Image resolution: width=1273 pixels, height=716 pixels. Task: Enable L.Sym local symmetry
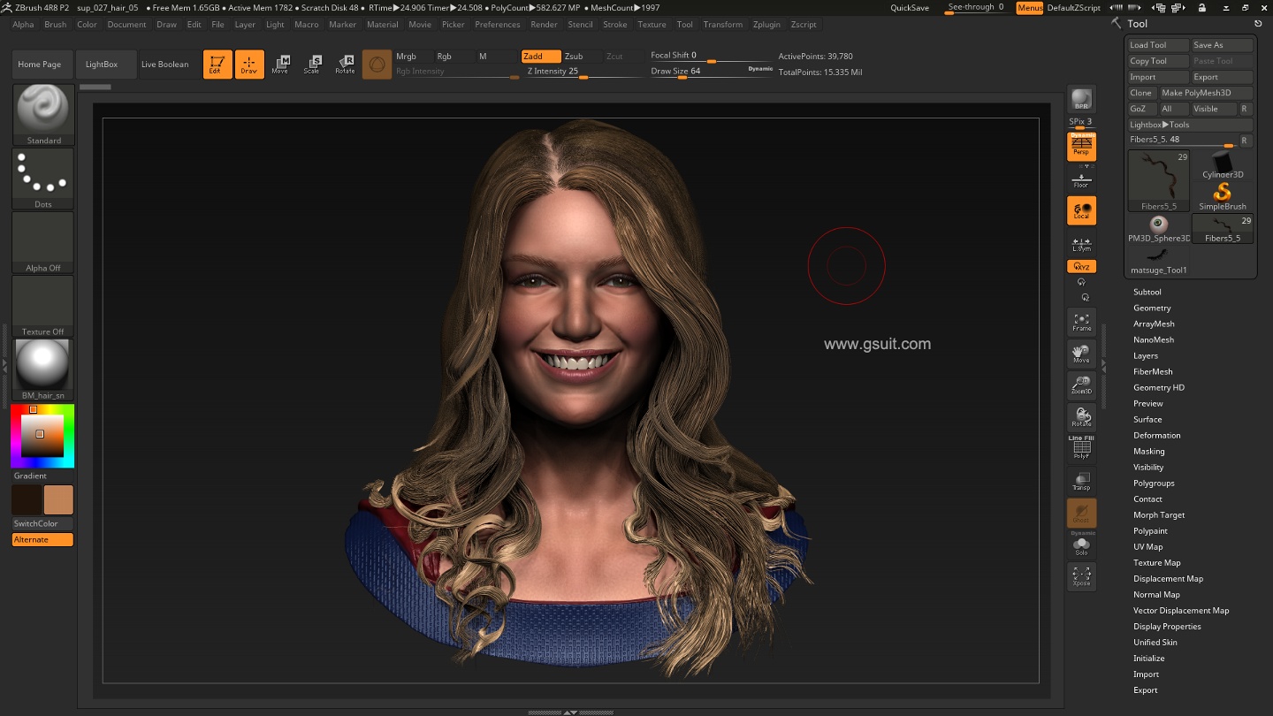click(x=1081, y=245)
